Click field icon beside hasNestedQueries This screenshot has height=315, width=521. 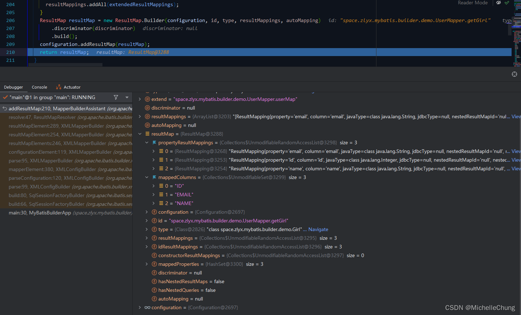pos(154,290)
